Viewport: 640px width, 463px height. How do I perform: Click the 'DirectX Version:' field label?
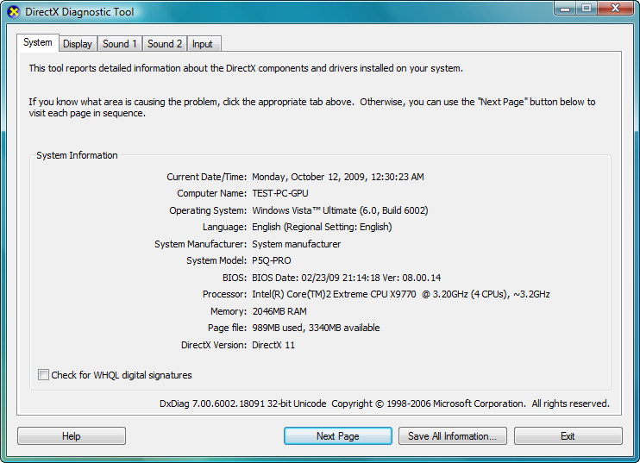(214, 345)
